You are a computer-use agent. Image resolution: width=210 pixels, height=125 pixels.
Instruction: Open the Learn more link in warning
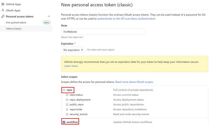[71, 66]
